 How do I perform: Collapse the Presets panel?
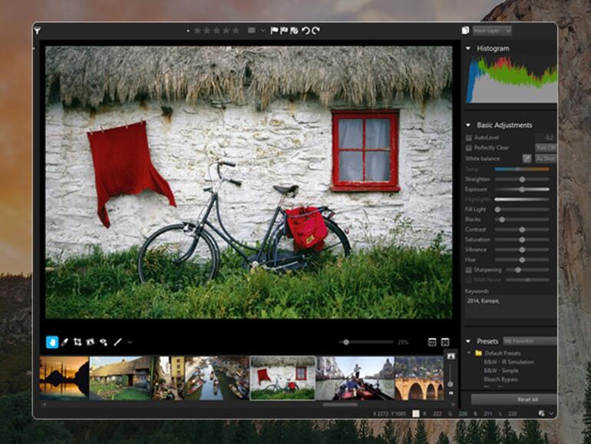(x=468, y=341)
